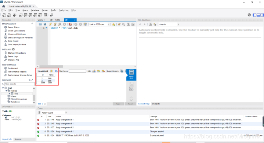Image resolution: width=264 pixels, height=143 pixels.
Task: Insert new row icon in result grid
Action: coord(98,71)
